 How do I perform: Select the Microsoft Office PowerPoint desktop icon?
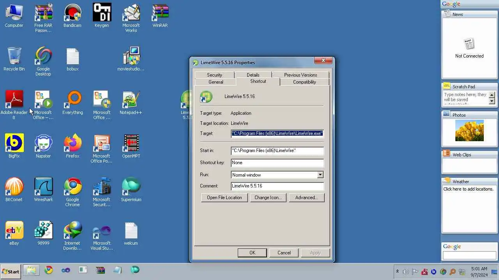pos(102,149)
